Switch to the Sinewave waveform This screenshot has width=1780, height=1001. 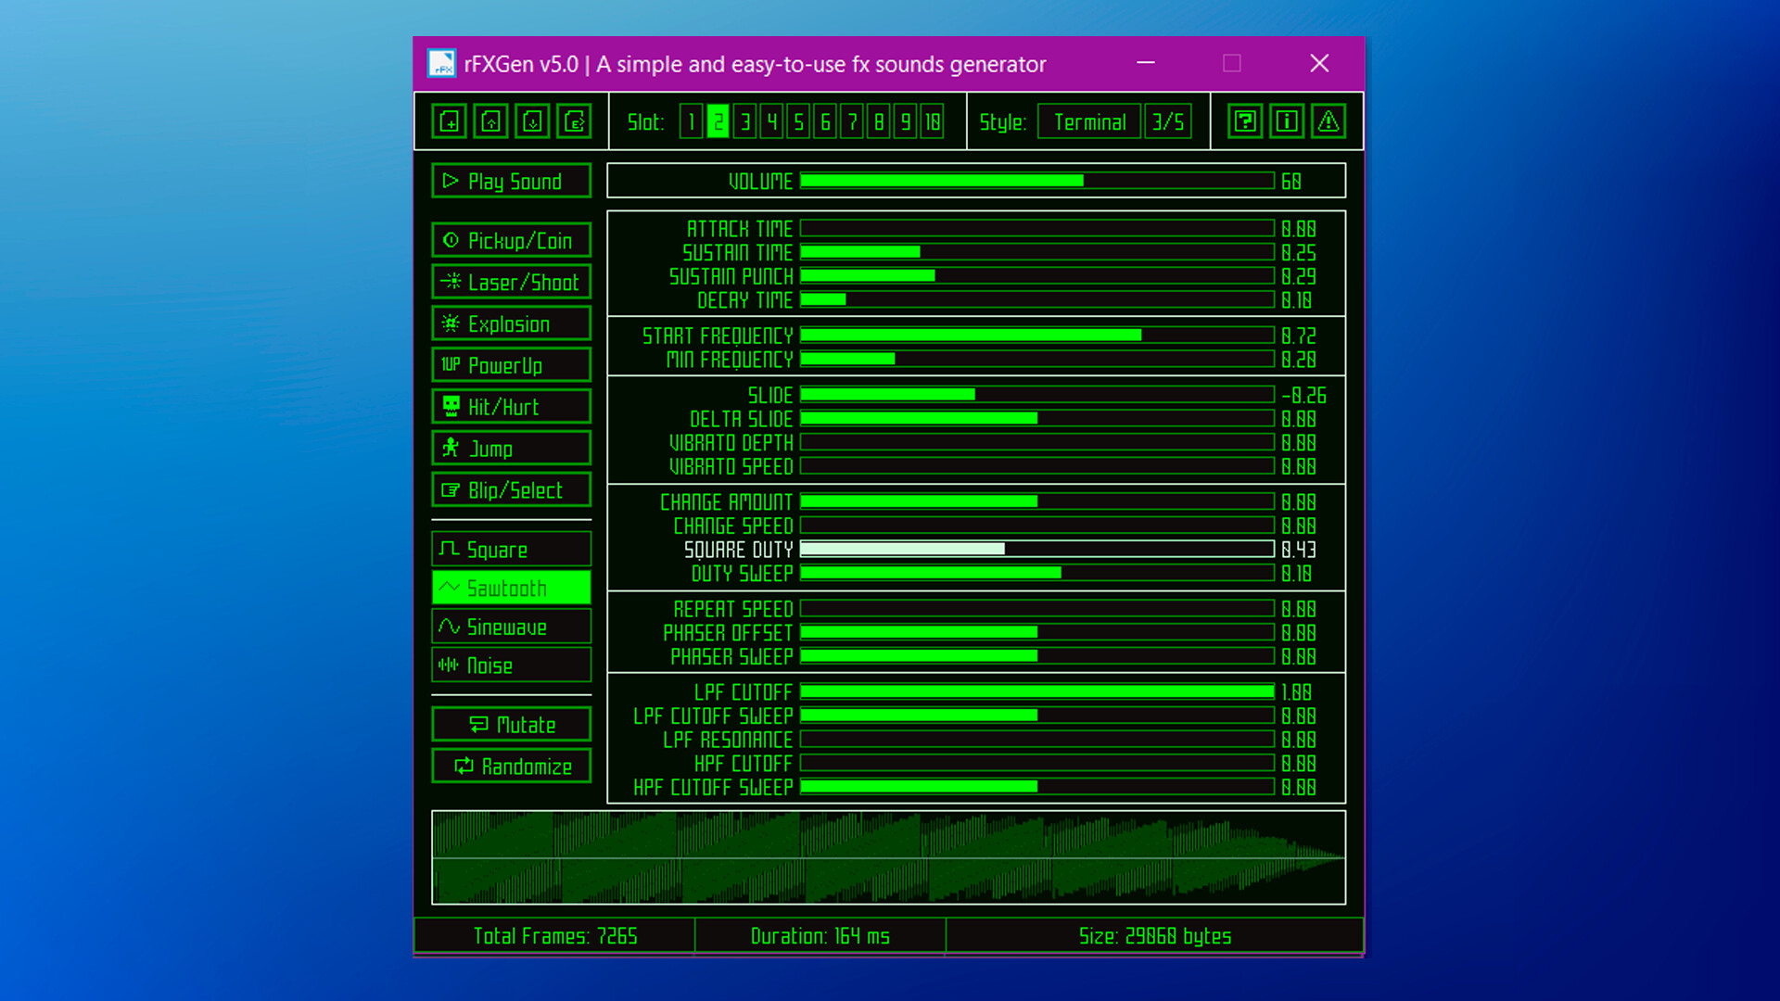[x=511, y=627]
